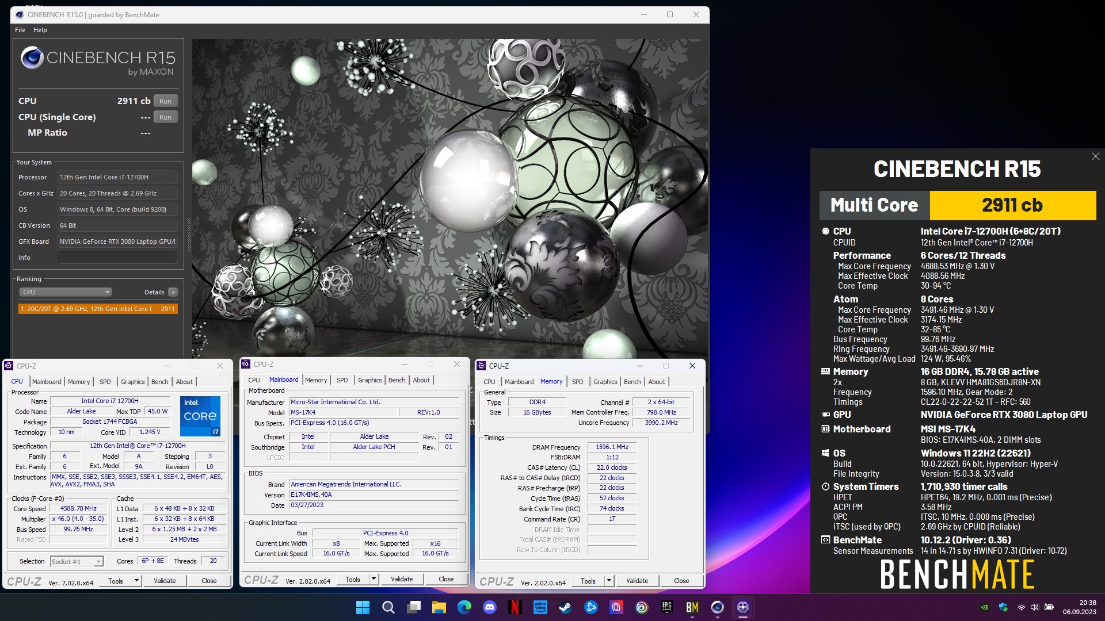This screenshot has width=1105, height=621.
Task: Open the volume control in system tray
Action: (x=1034, y=607)
